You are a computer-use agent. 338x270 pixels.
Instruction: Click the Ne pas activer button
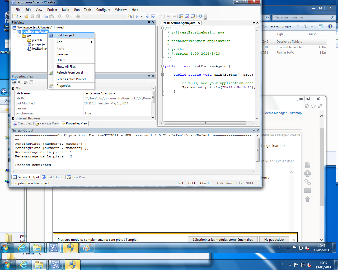coord(274,240)
